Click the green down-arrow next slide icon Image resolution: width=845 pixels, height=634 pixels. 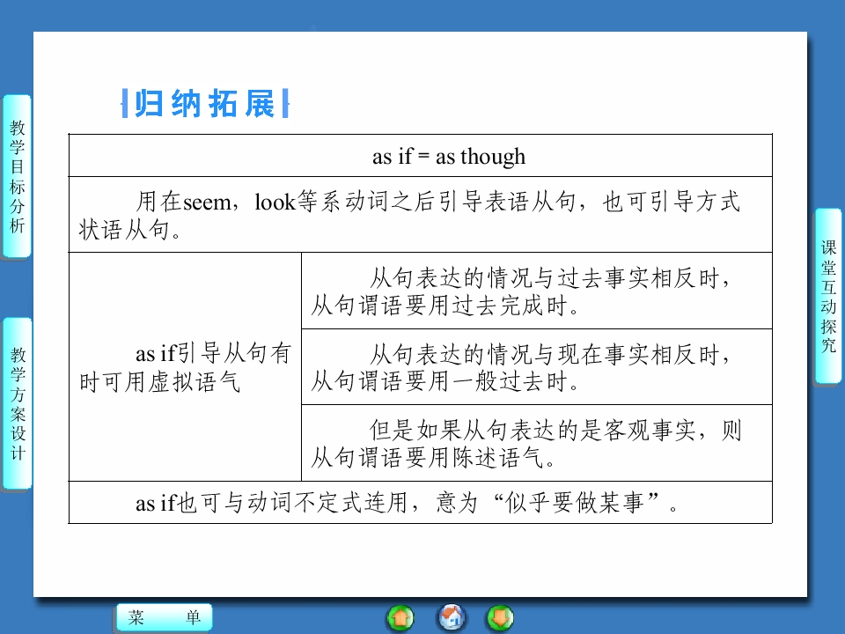(500, 618)
